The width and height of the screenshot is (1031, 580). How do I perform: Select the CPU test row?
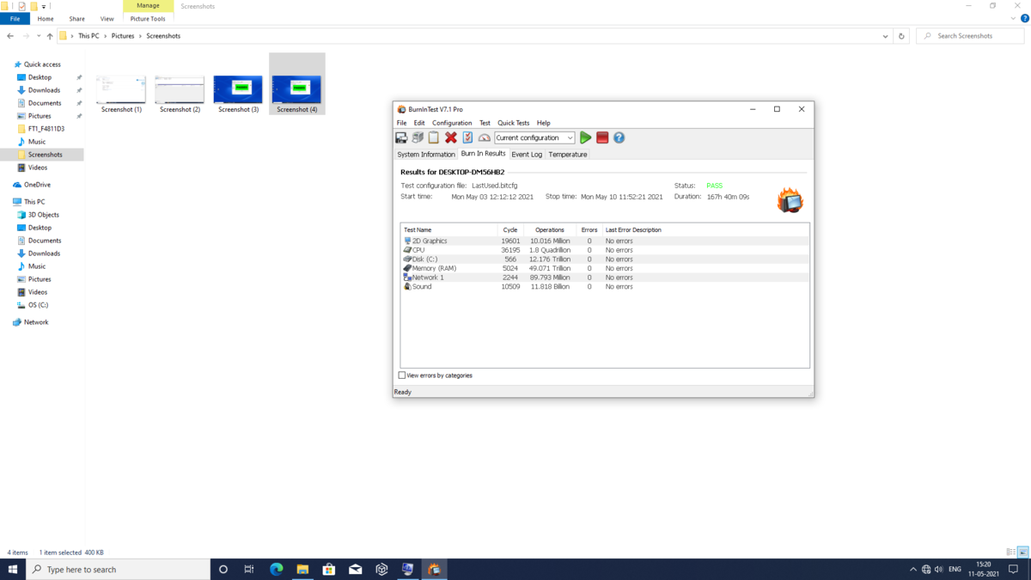(605, 250)
